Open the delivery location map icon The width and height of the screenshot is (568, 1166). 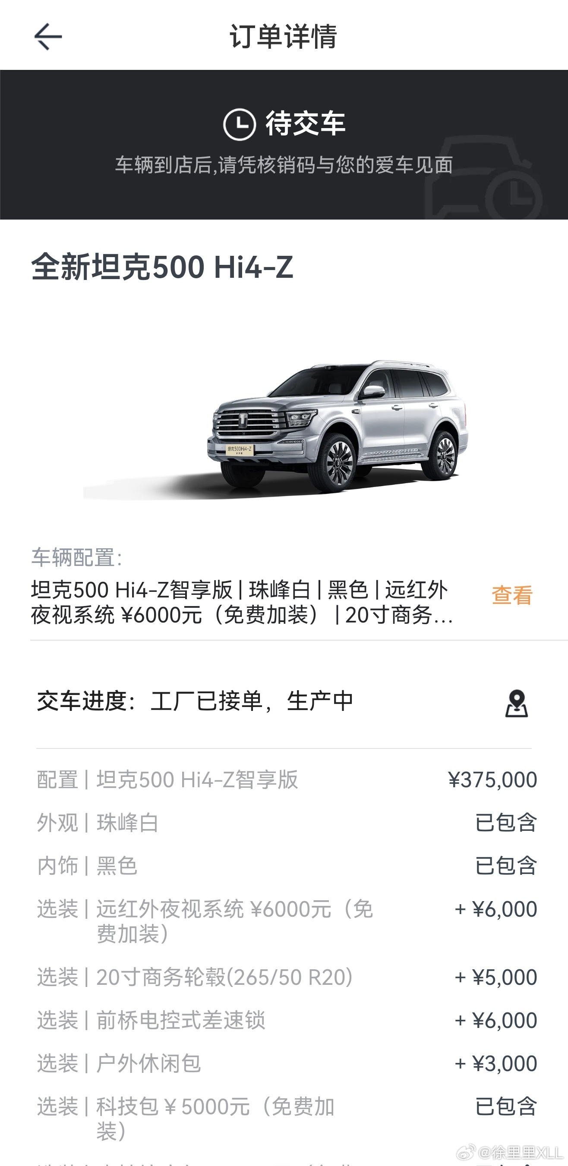tap(516, 704)
